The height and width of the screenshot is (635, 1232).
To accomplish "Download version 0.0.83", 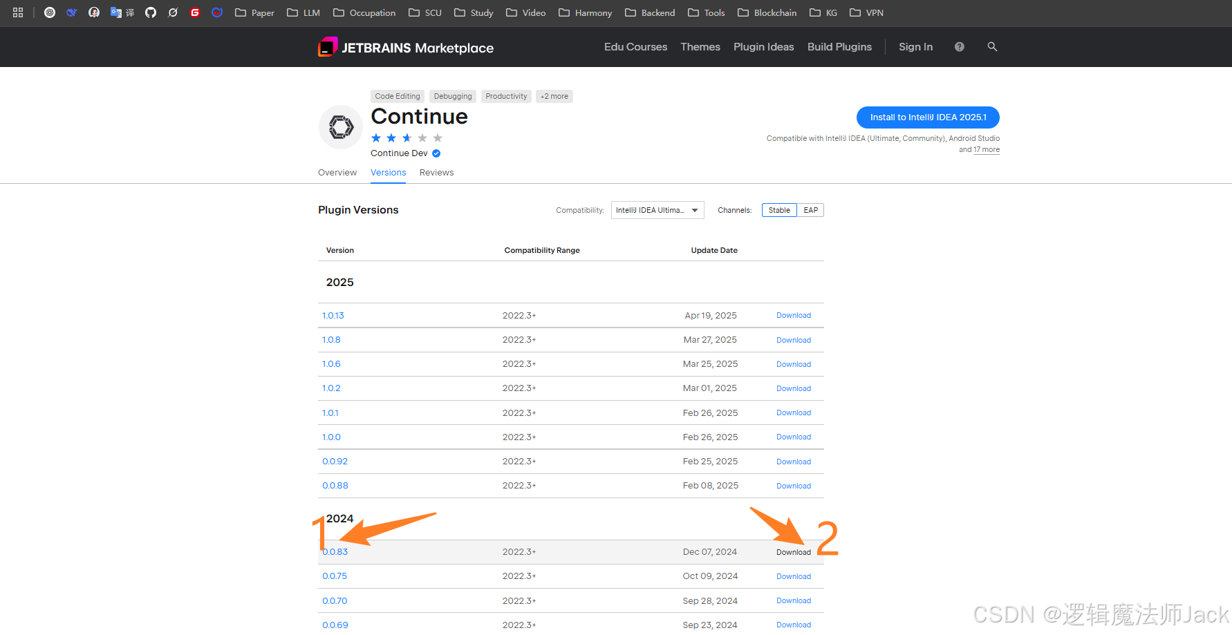I will point(794,552).
